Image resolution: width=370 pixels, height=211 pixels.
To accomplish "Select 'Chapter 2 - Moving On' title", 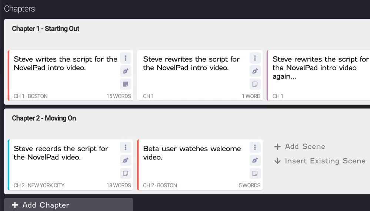I will [x=44, y=118].
